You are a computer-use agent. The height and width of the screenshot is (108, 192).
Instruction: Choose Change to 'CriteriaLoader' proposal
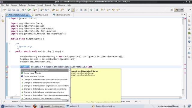click(45, 86)
